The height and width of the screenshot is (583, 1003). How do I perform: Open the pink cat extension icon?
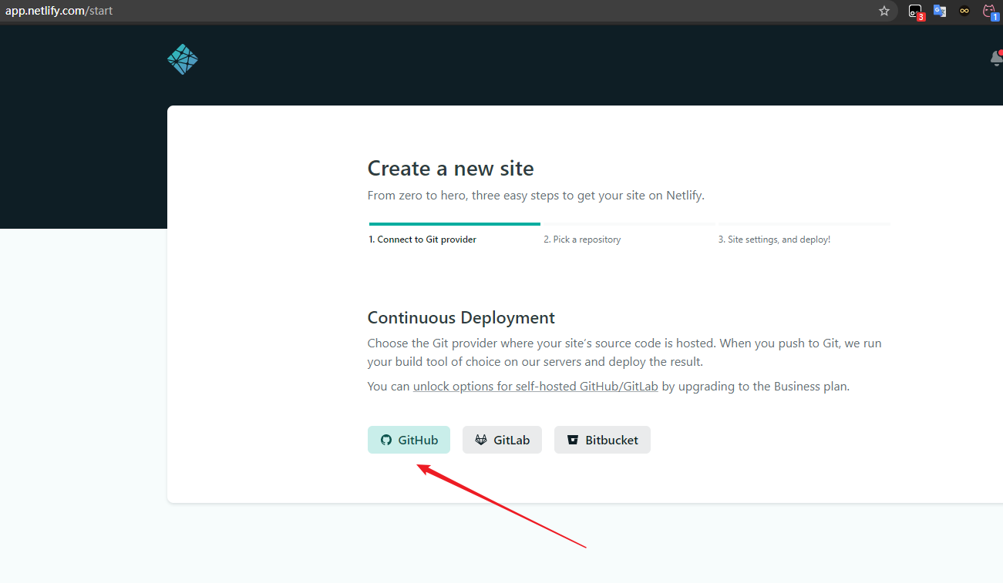(989, 12)
